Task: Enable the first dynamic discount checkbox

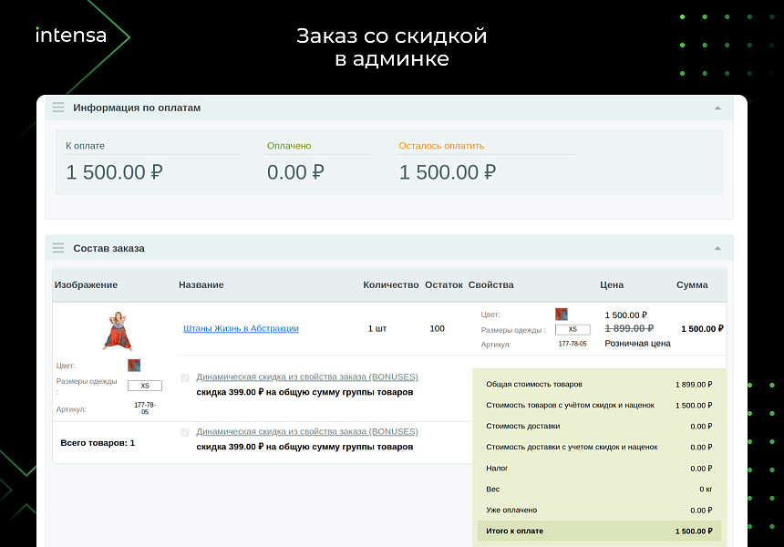Action: click(x=185, y=377)
